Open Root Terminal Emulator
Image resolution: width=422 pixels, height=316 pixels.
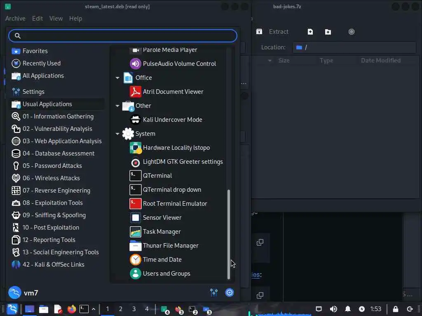click(x=169, y=203)
